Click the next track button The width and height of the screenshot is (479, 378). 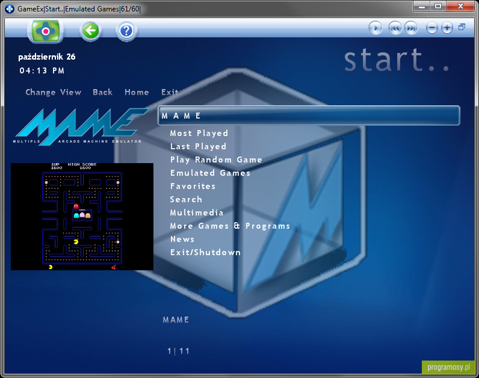[x=411, y=28]
